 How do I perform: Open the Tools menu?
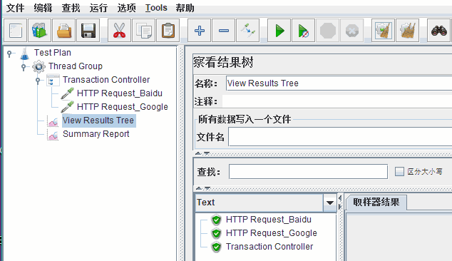156,8
